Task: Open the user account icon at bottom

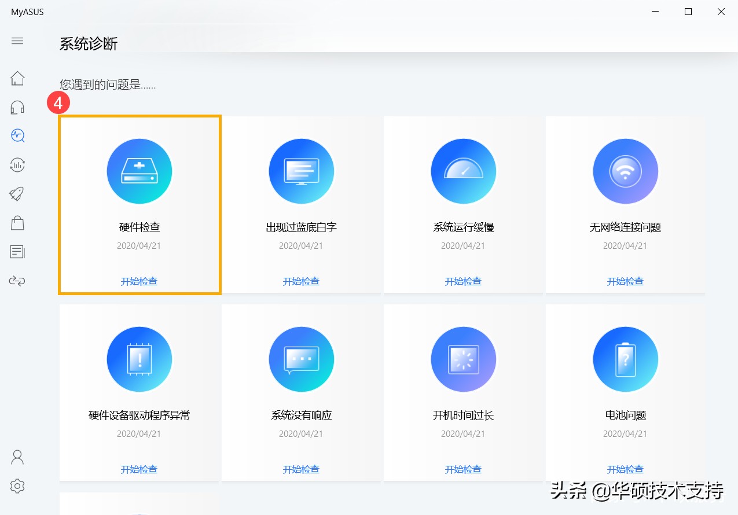Action: (x=17, y=457)
